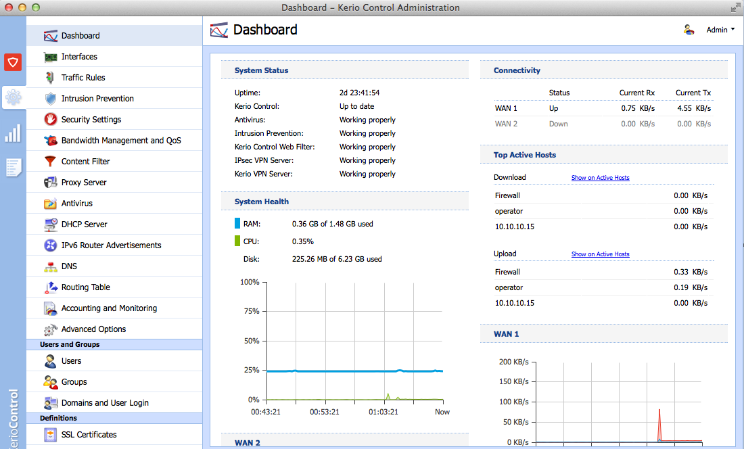Image resolution: width=744 pixels, height=449 pixels.
Task: Go to Domains and User Login
Action: click(114, 402)
